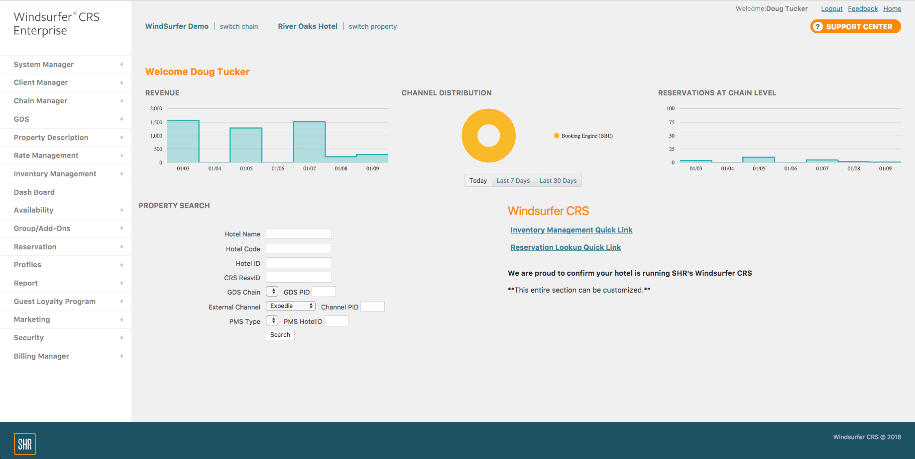Click the Booking Engine (BBE) legend dot
This screenshot has height=459, width=915.
click(557, 136)
